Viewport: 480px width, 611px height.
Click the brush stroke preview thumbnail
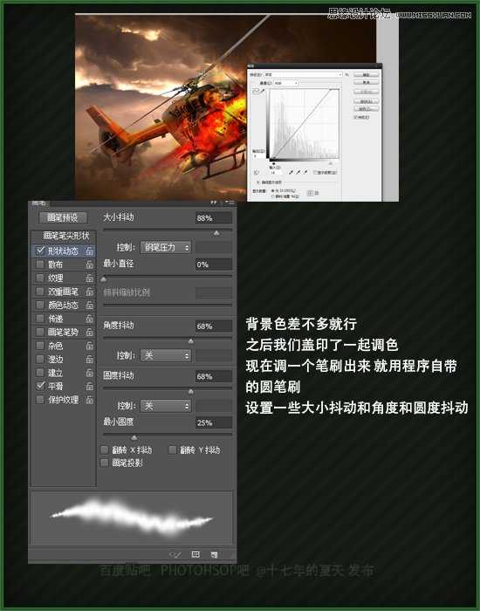click(x=132, y=518)
